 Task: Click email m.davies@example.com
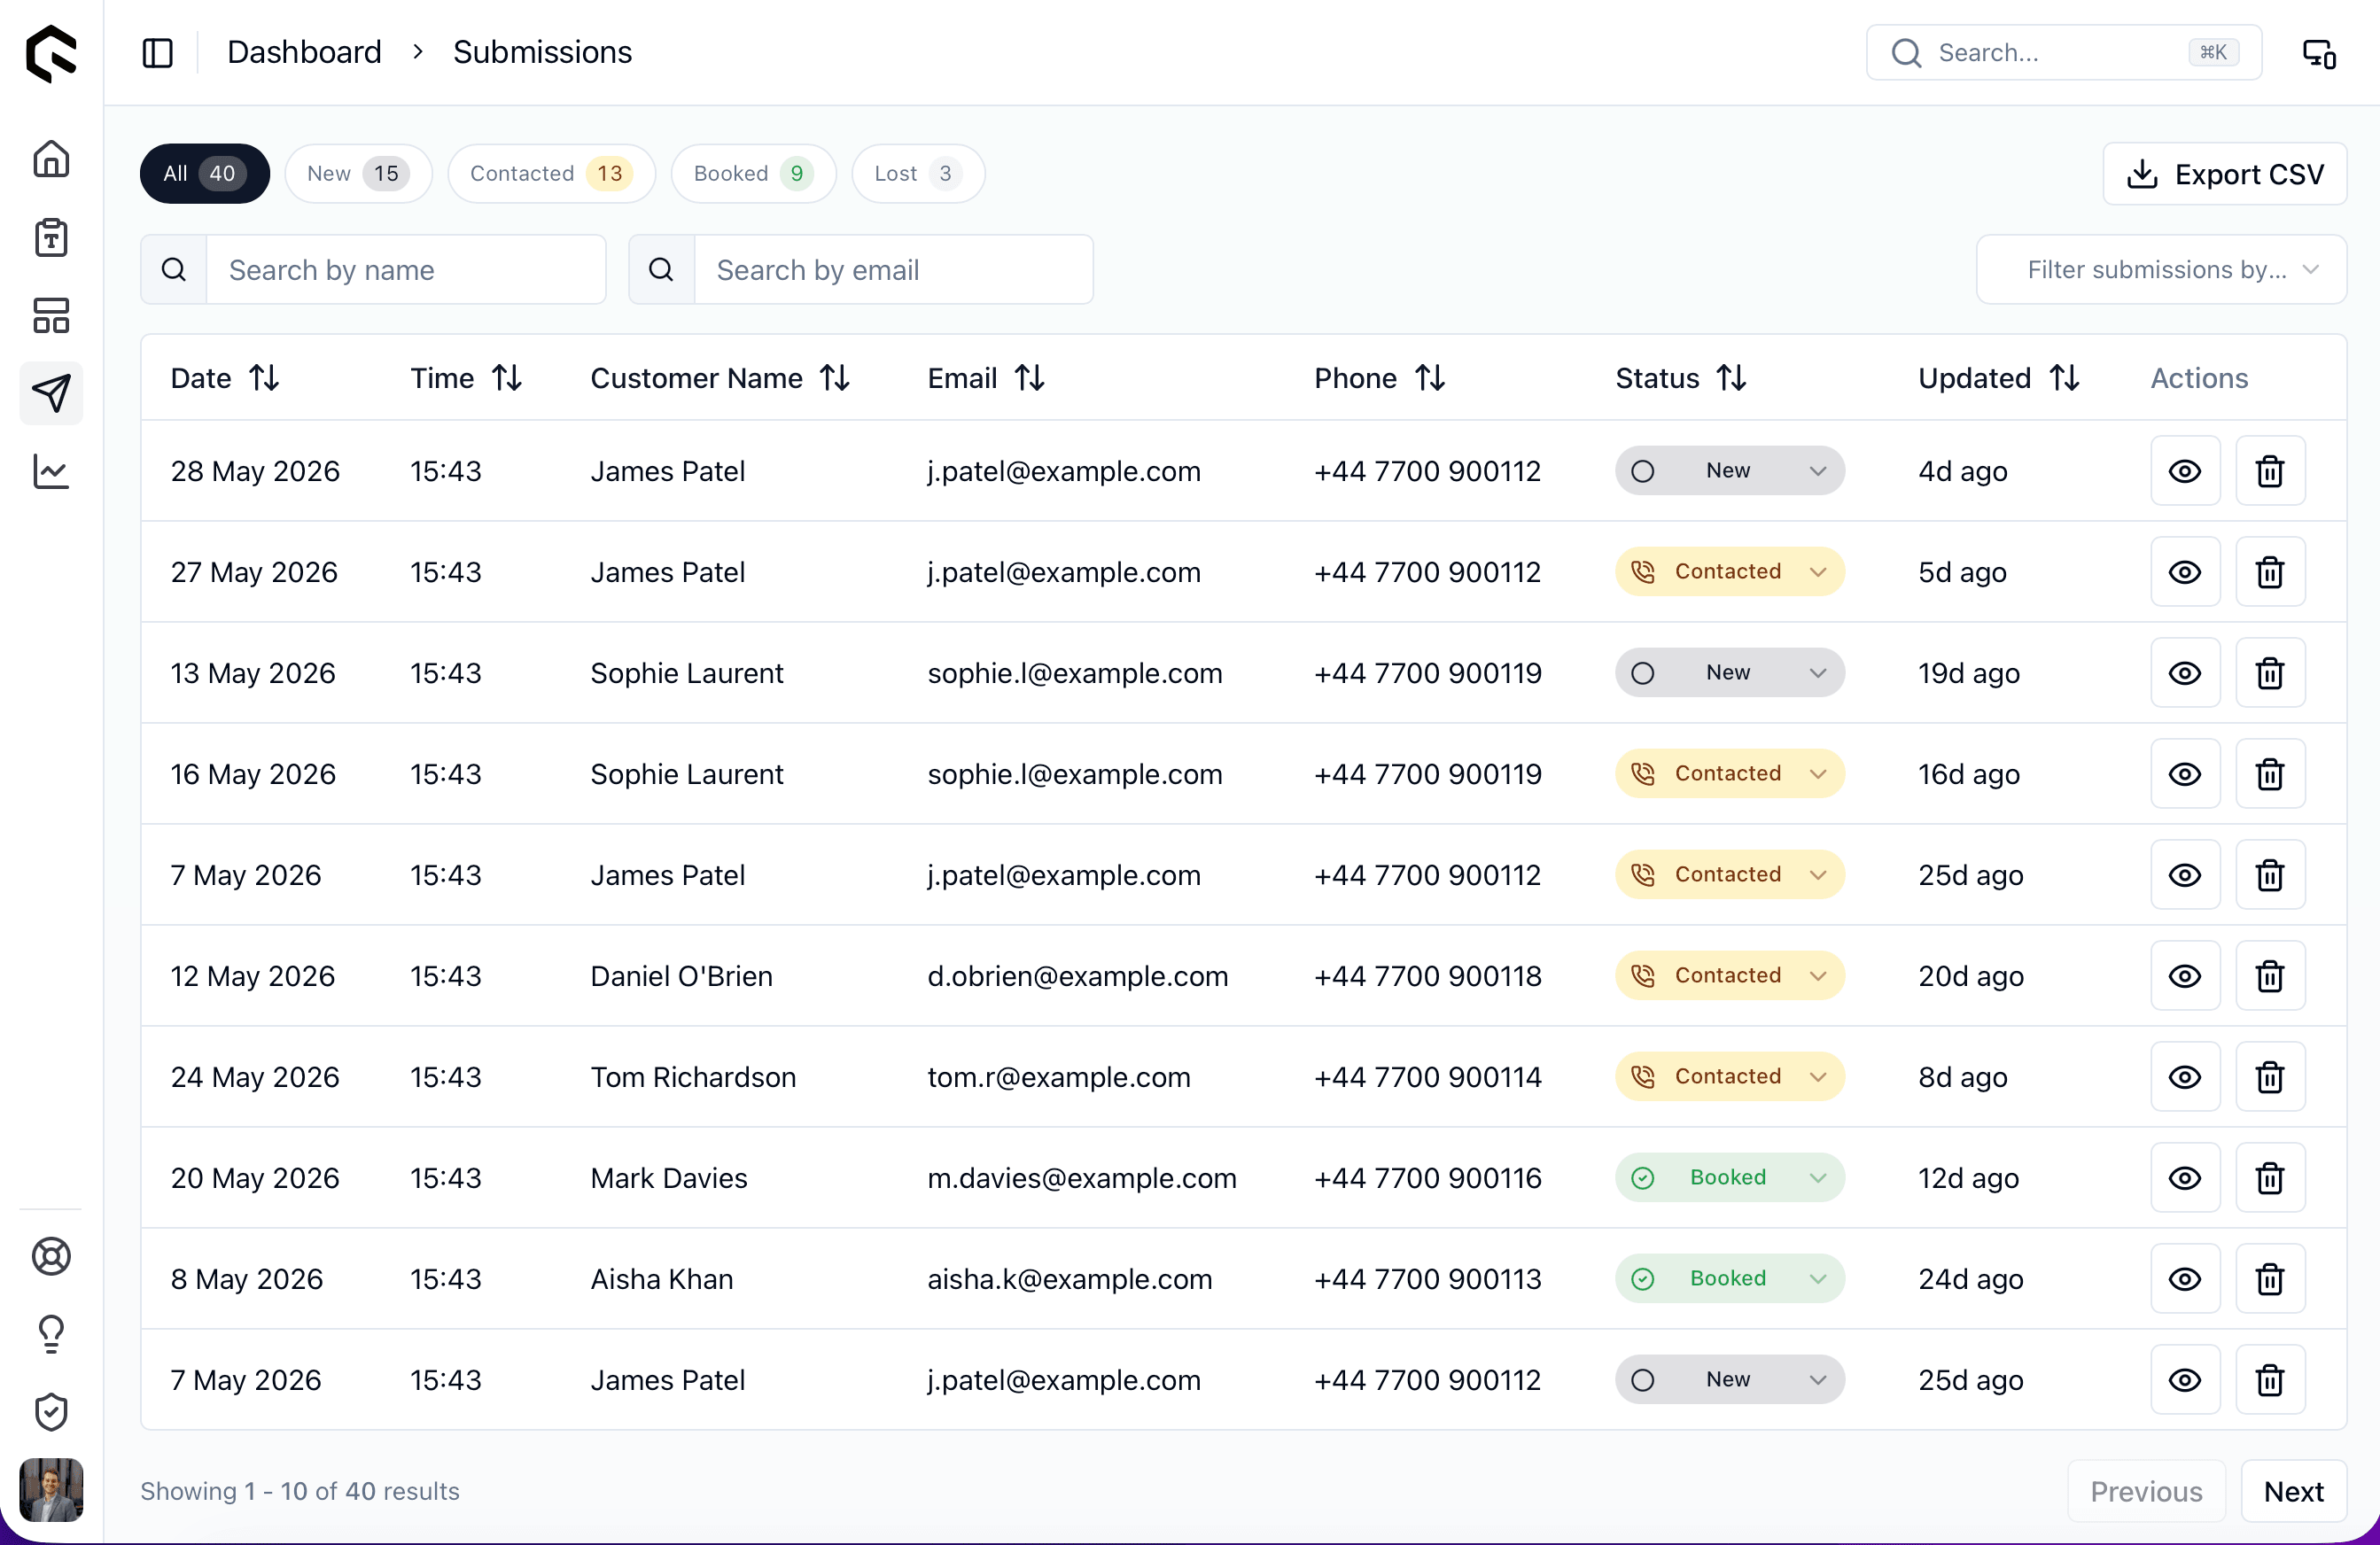click(1081, 1178)
